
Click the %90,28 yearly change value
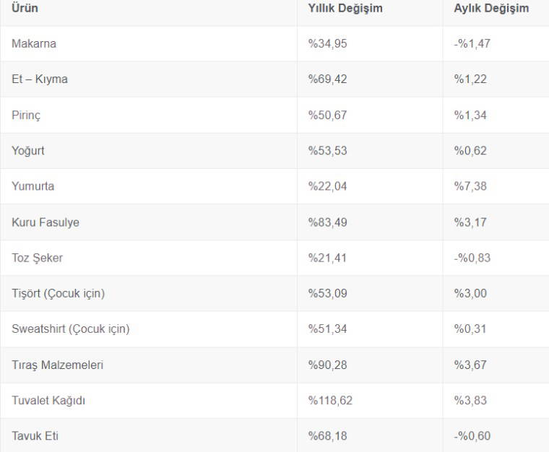[x=328, y=365]
